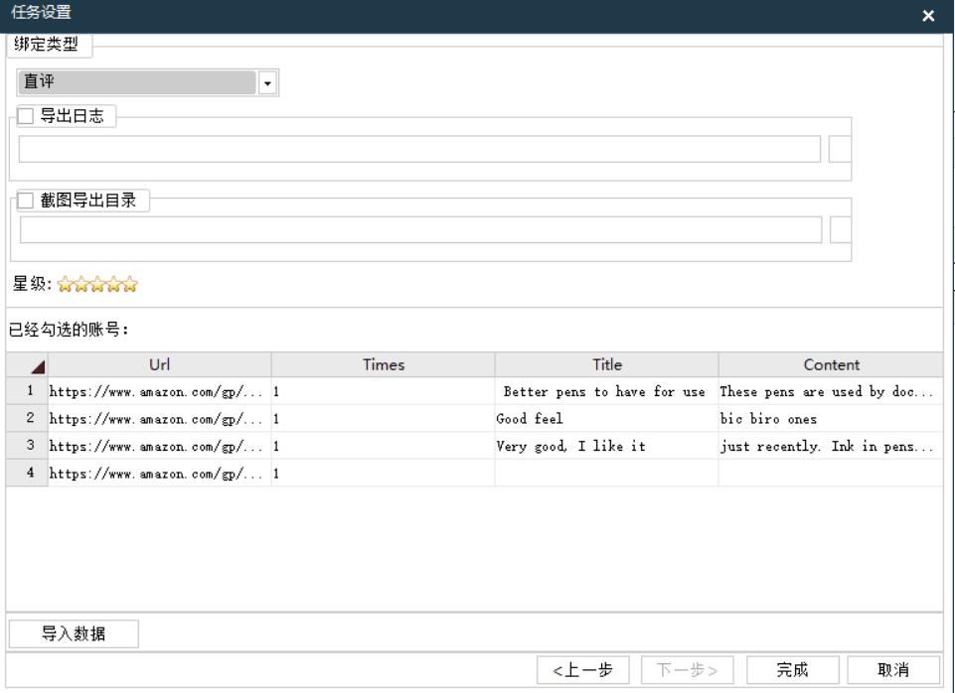
Task: Go back with the <上一步 button
Action: click(x=583, y=670)
